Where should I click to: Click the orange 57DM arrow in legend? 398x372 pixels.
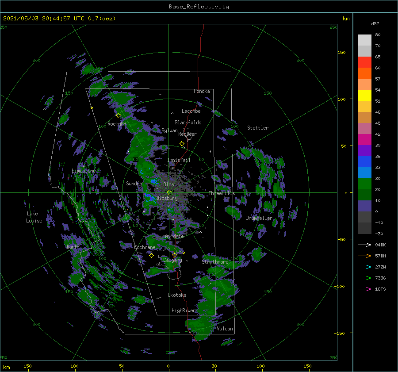[364, 256]
